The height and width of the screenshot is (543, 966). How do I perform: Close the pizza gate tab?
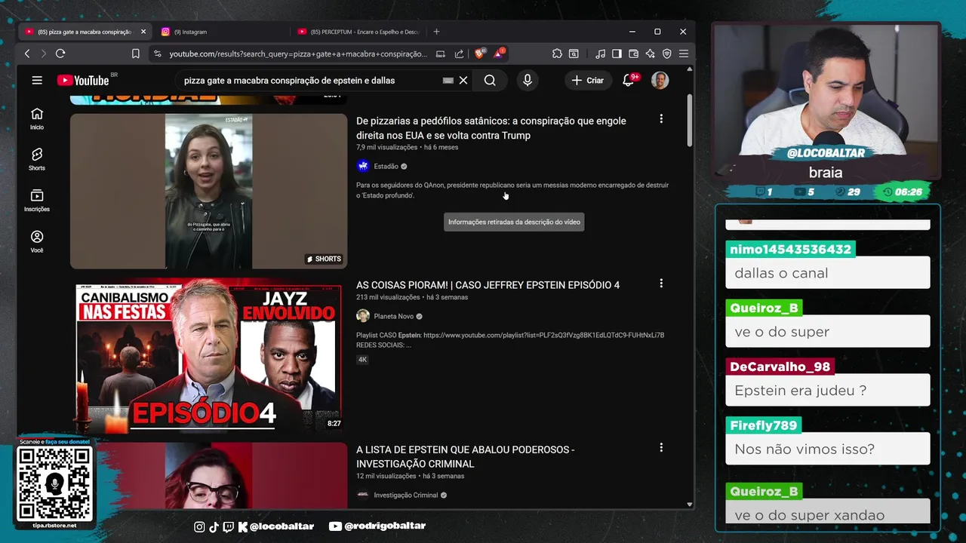pyautogui.click(x=143, y=32)
